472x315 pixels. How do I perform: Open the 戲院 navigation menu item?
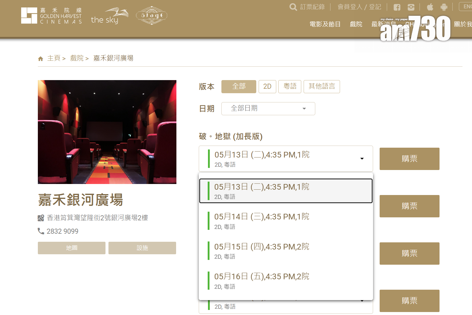pyautogui.click(x=356, y=24)
